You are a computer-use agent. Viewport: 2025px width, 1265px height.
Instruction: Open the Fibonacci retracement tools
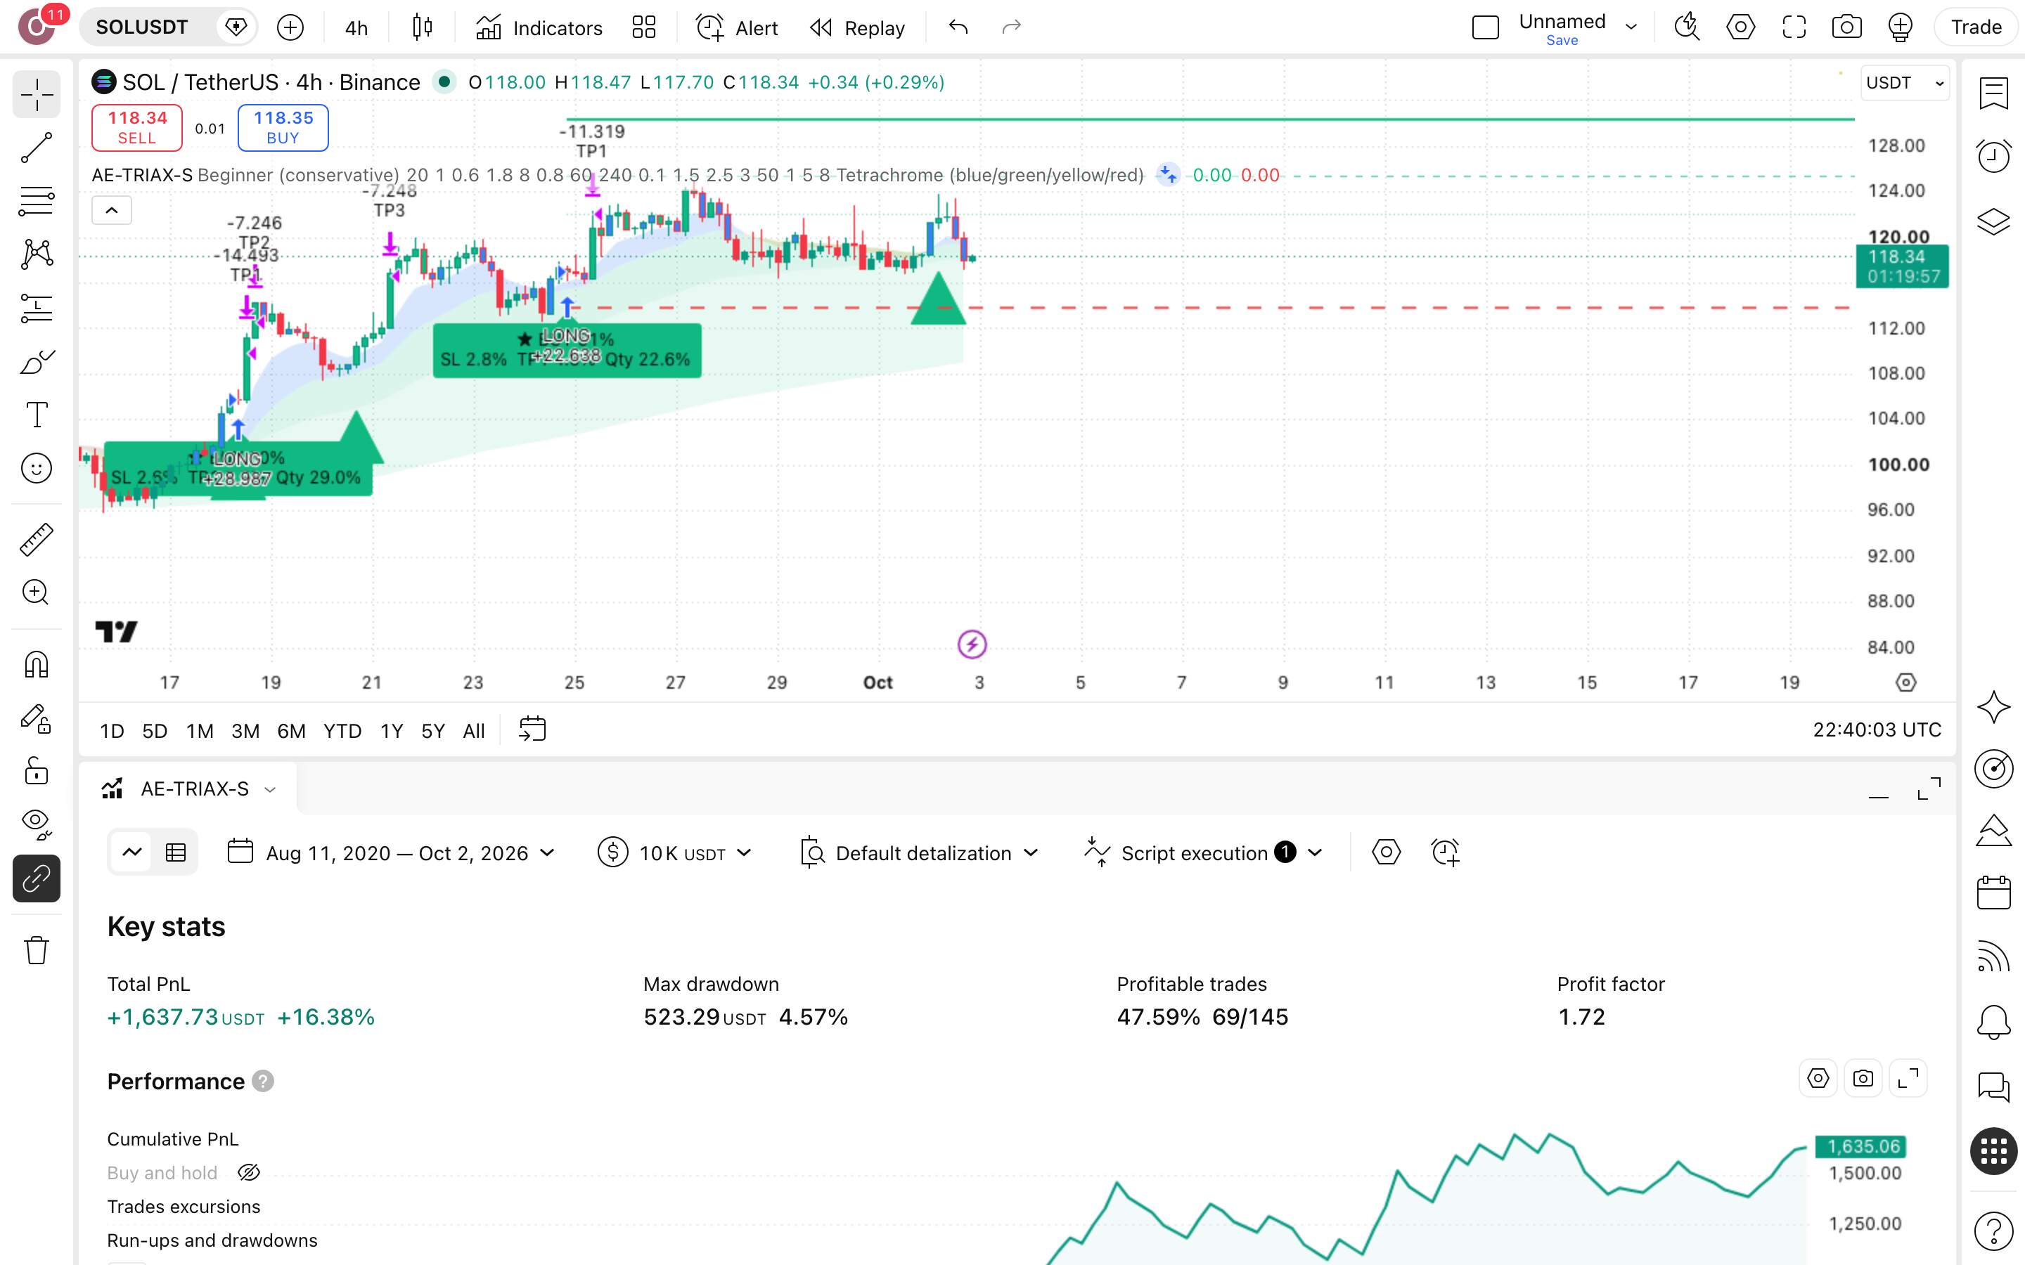click(36, 201)
